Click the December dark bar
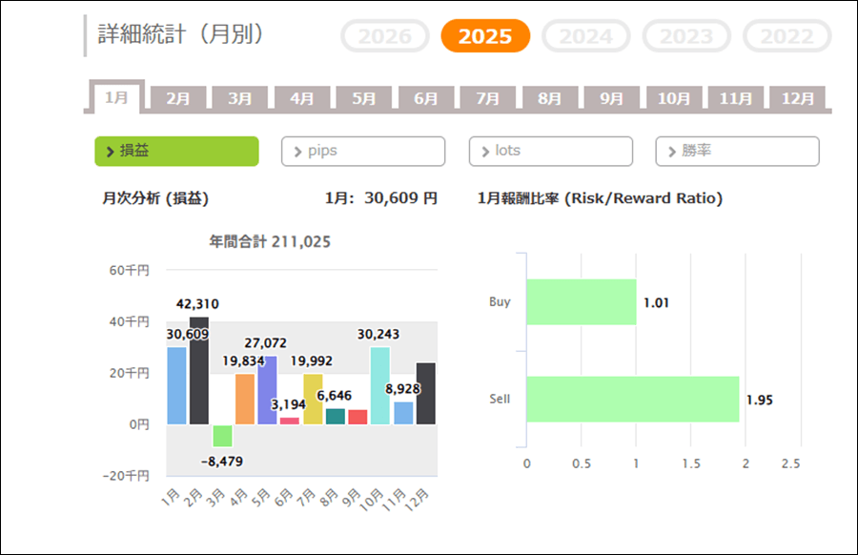Viewport: 858px width, 555px height. pyautogui.click(x=426, y=394)
